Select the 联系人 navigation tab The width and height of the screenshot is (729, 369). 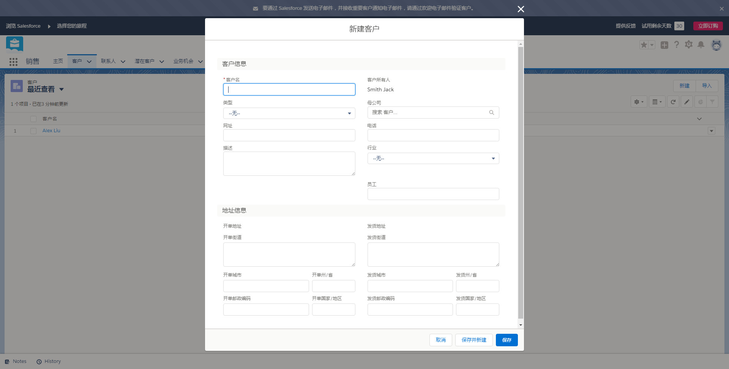point(108,61)
